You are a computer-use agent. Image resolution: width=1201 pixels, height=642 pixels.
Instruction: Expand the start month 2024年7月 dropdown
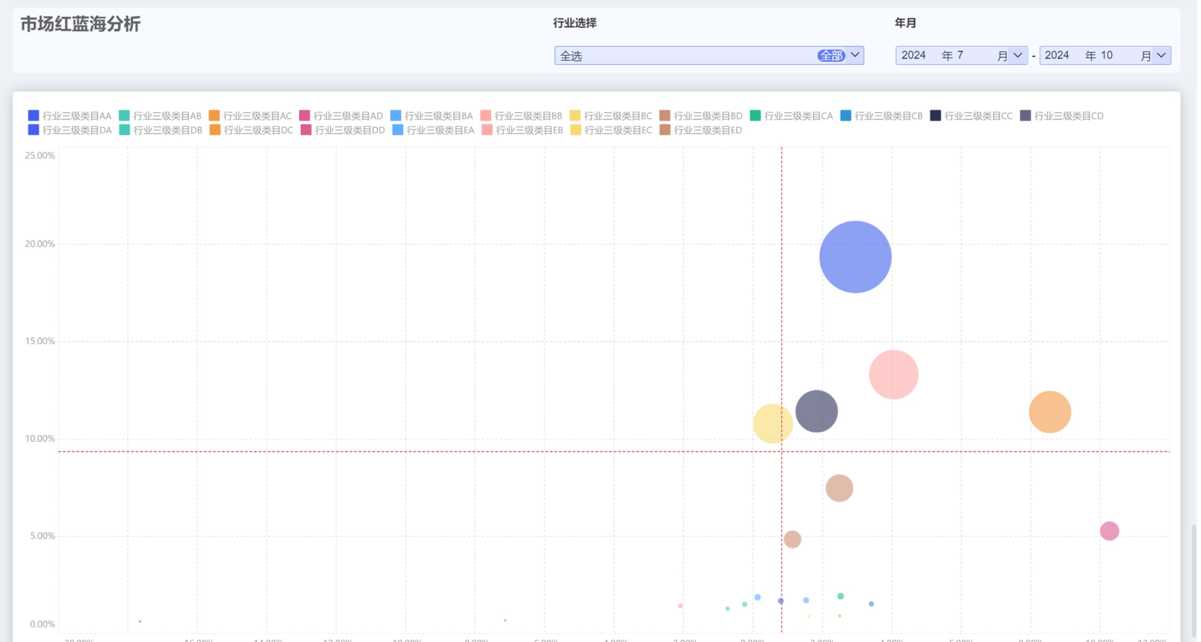coord(1018,55)
